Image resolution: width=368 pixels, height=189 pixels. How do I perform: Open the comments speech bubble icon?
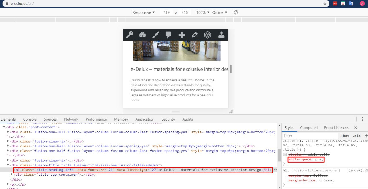point(168,35)
